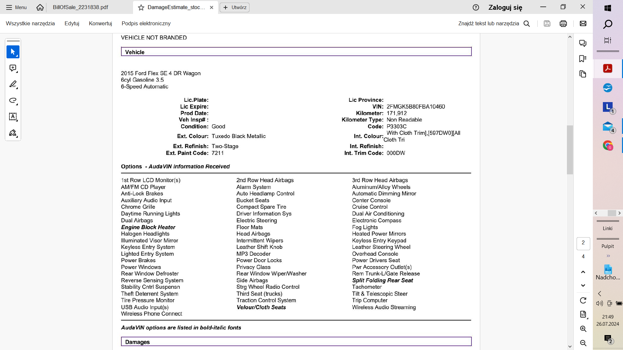Expand Pulpit toolbar double chevron
This screenshot has height=350, width=623.
point(608,256)
